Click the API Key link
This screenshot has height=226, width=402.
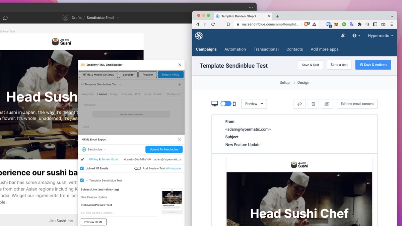coord(93,159)
